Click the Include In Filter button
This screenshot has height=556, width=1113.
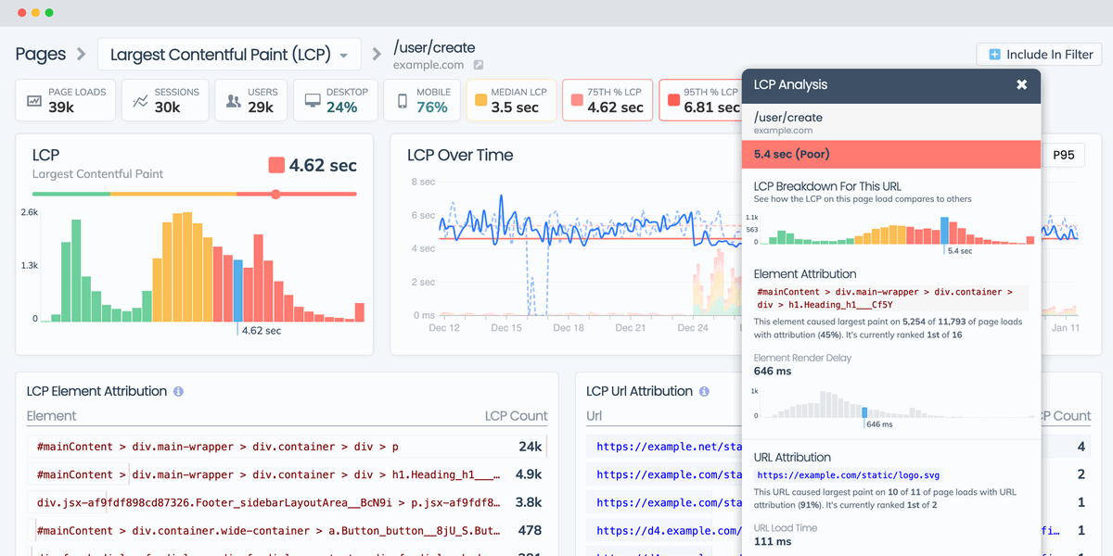[1040, 55]
